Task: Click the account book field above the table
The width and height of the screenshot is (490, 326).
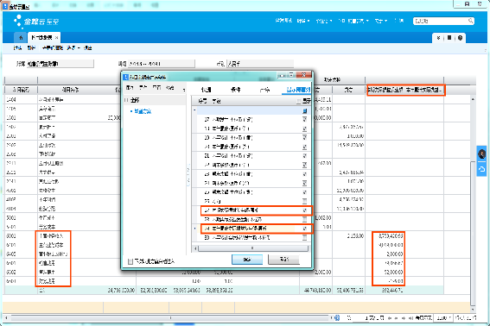Action: pos(60,64)
